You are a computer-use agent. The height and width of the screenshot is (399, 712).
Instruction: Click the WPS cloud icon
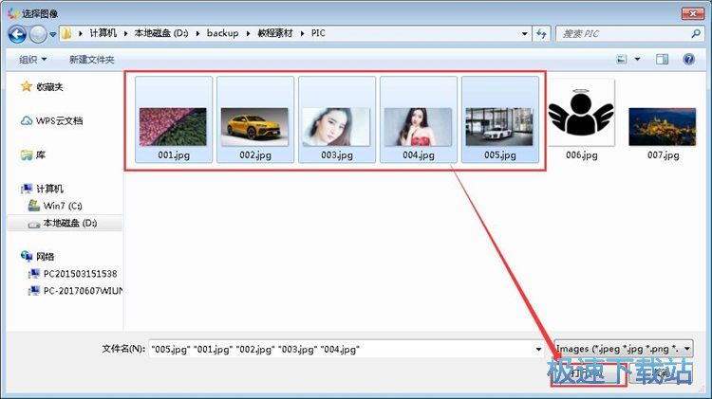point(27,120)
